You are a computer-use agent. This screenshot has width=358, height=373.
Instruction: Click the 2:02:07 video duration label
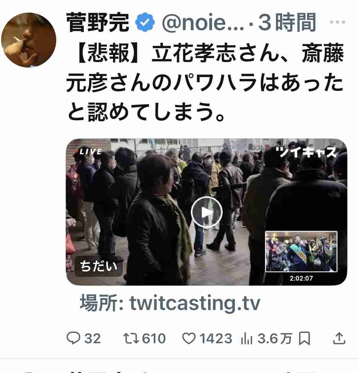pos(301,278)
